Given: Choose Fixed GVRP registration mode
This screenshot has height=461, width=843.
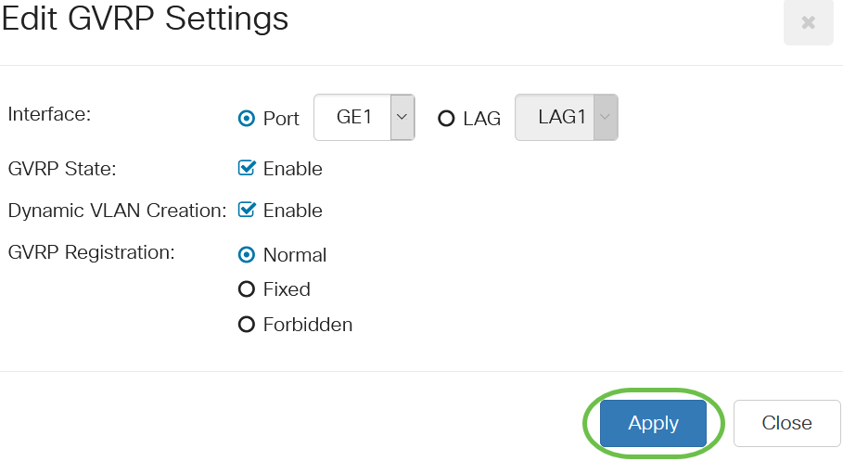Looking at the screenshot, I should (247, 289).
